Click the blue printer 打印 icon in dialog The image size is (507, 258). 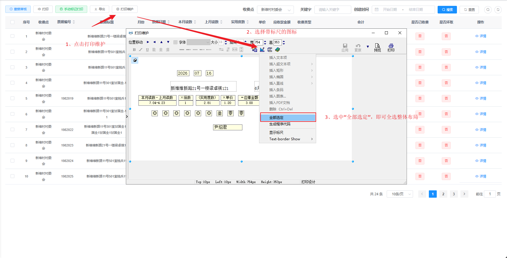[x=391, y=48]
